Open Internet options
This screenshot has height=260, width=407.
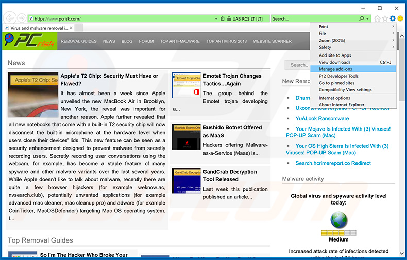353,98
